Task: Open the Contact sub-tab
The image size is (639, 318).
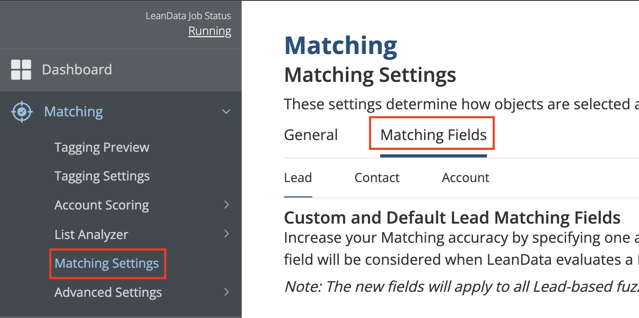Action: [x=377, y=177]
